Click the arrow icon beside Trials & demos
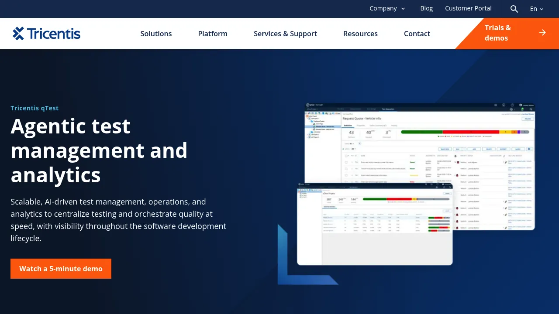The height and width of the screenshot is (314, 559). coord(542,33)
